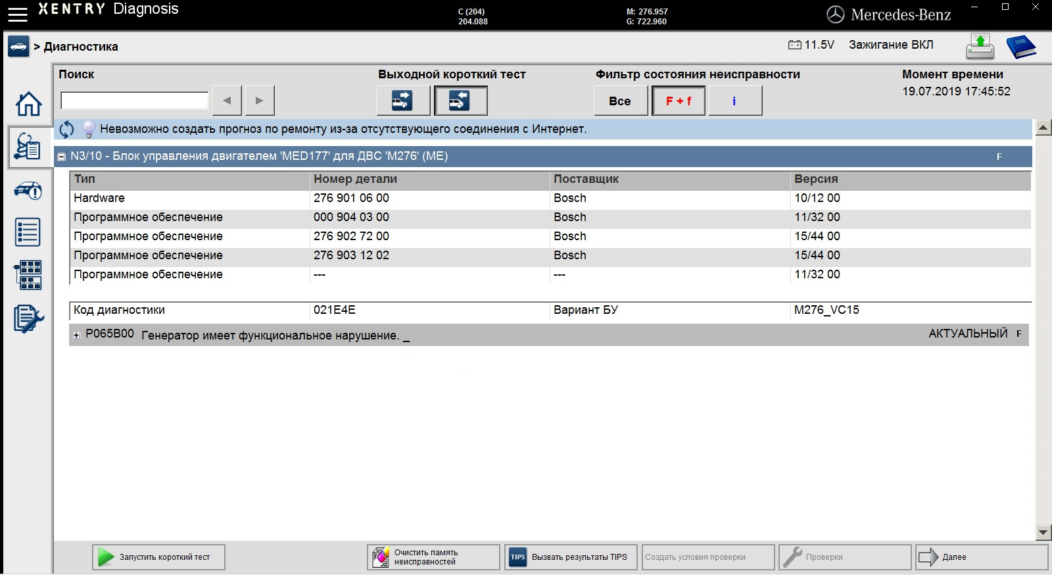This screenshot has width=1052, height=575.
Task: Go to Home via house icon
Action: [28, 104]
